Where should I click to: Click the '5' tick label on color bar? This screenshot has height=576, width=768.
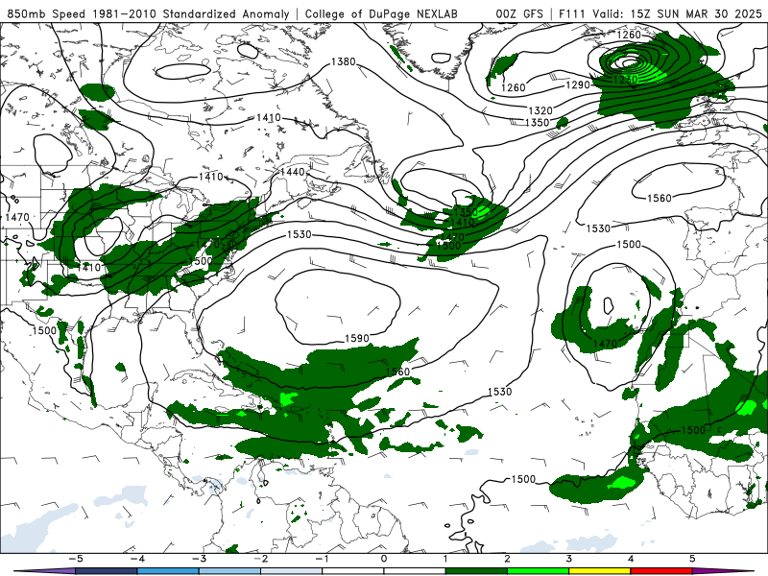pyautogui.click(x=692, y=559)
